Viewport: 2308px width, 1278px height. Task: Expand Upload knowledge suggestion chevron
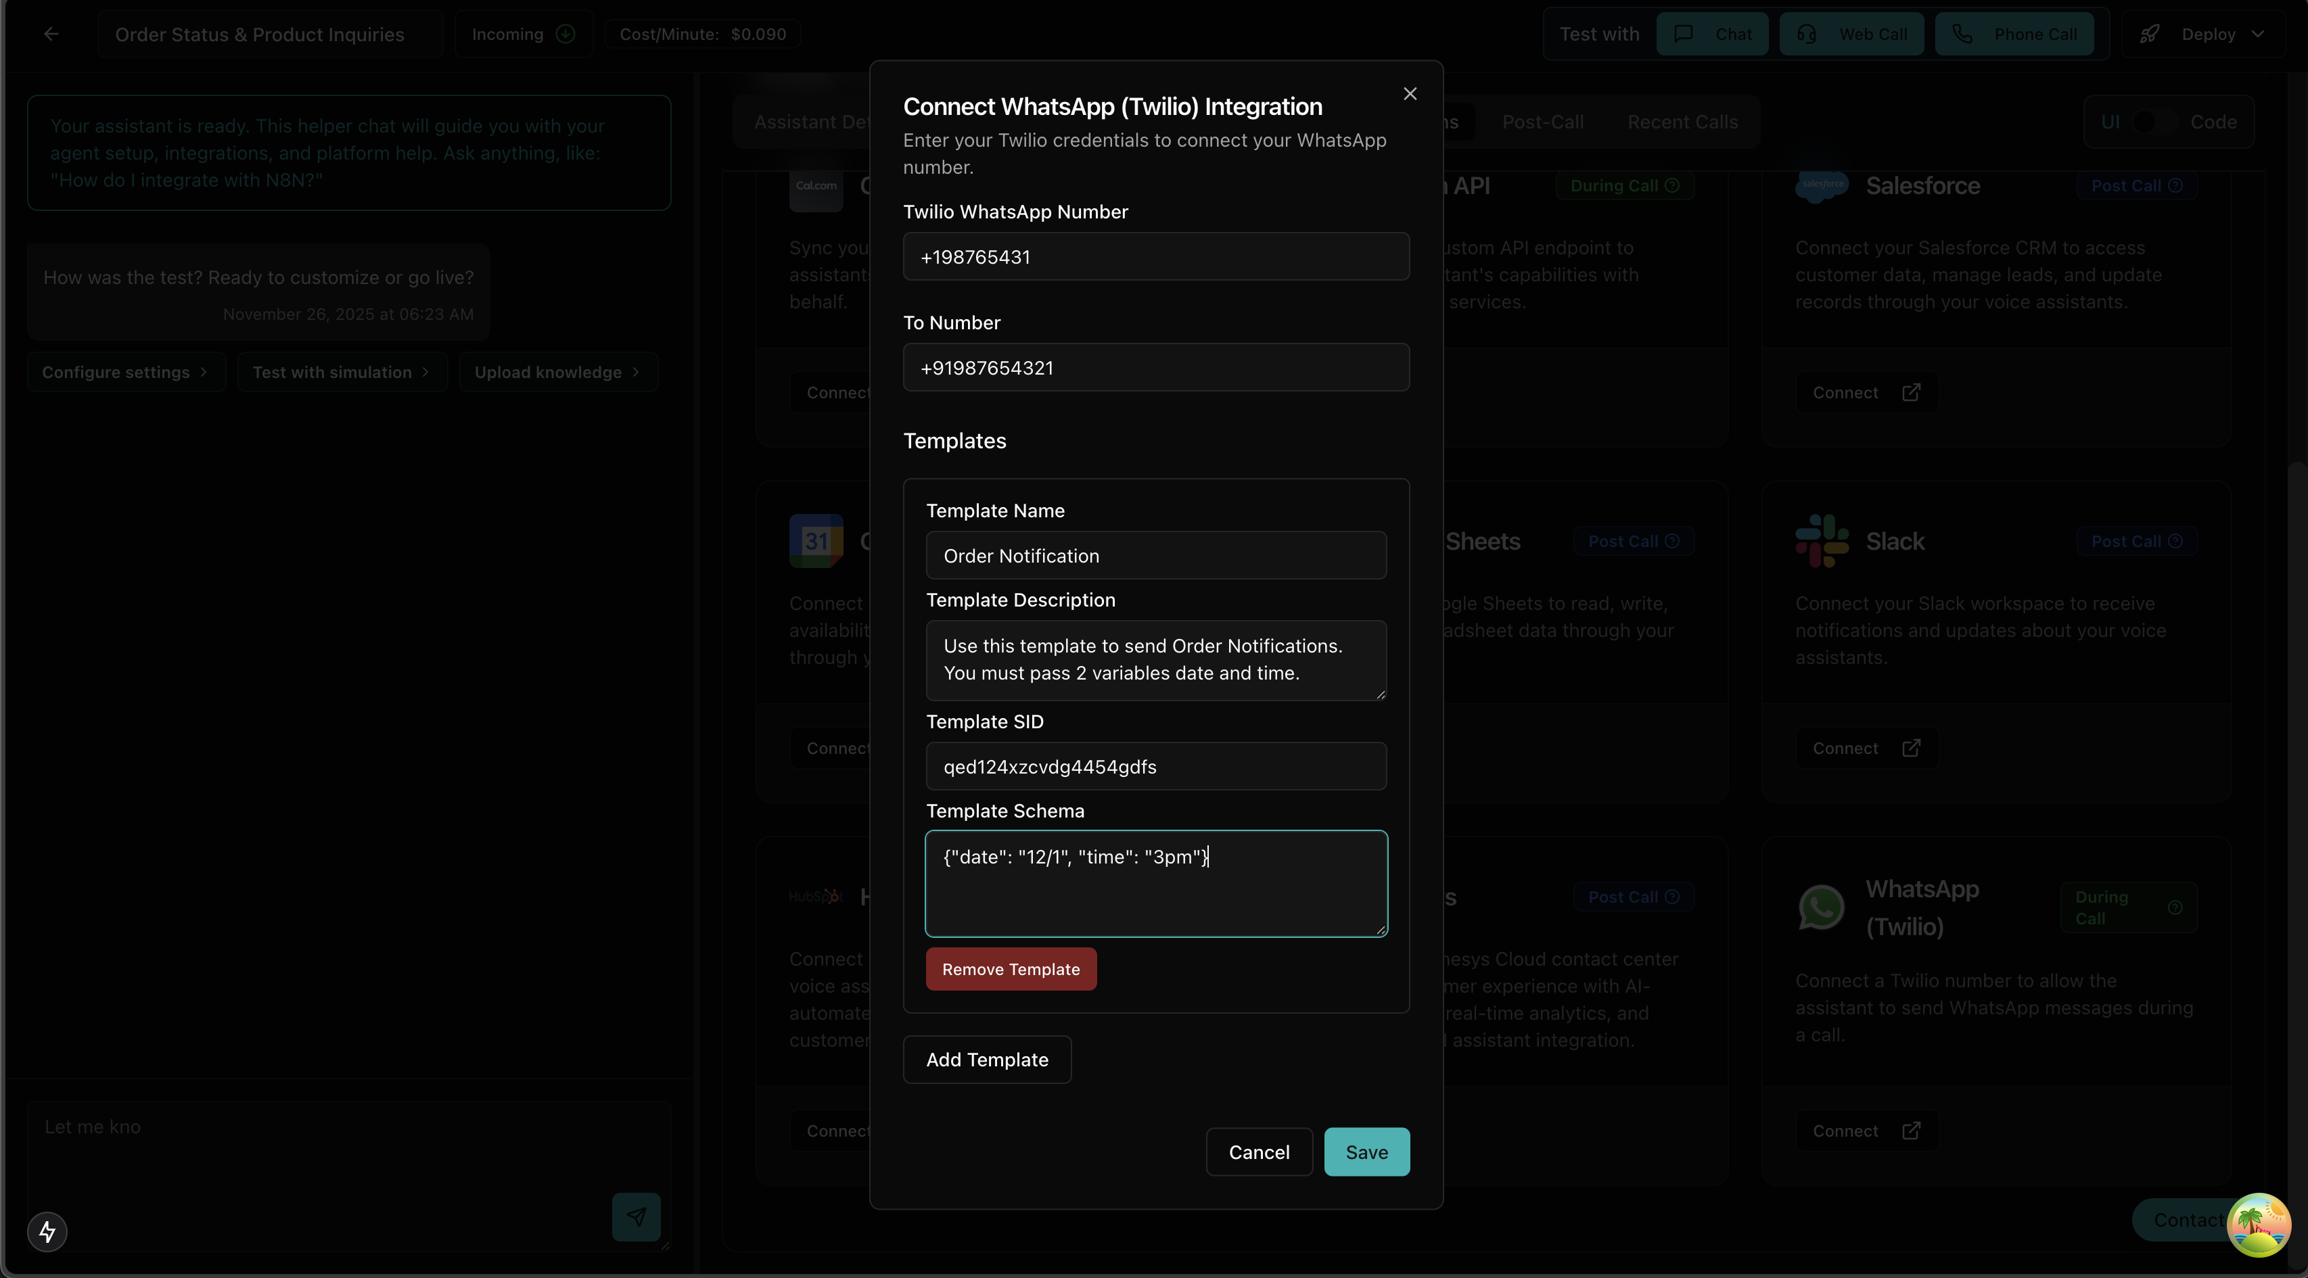tap(635, 372)
